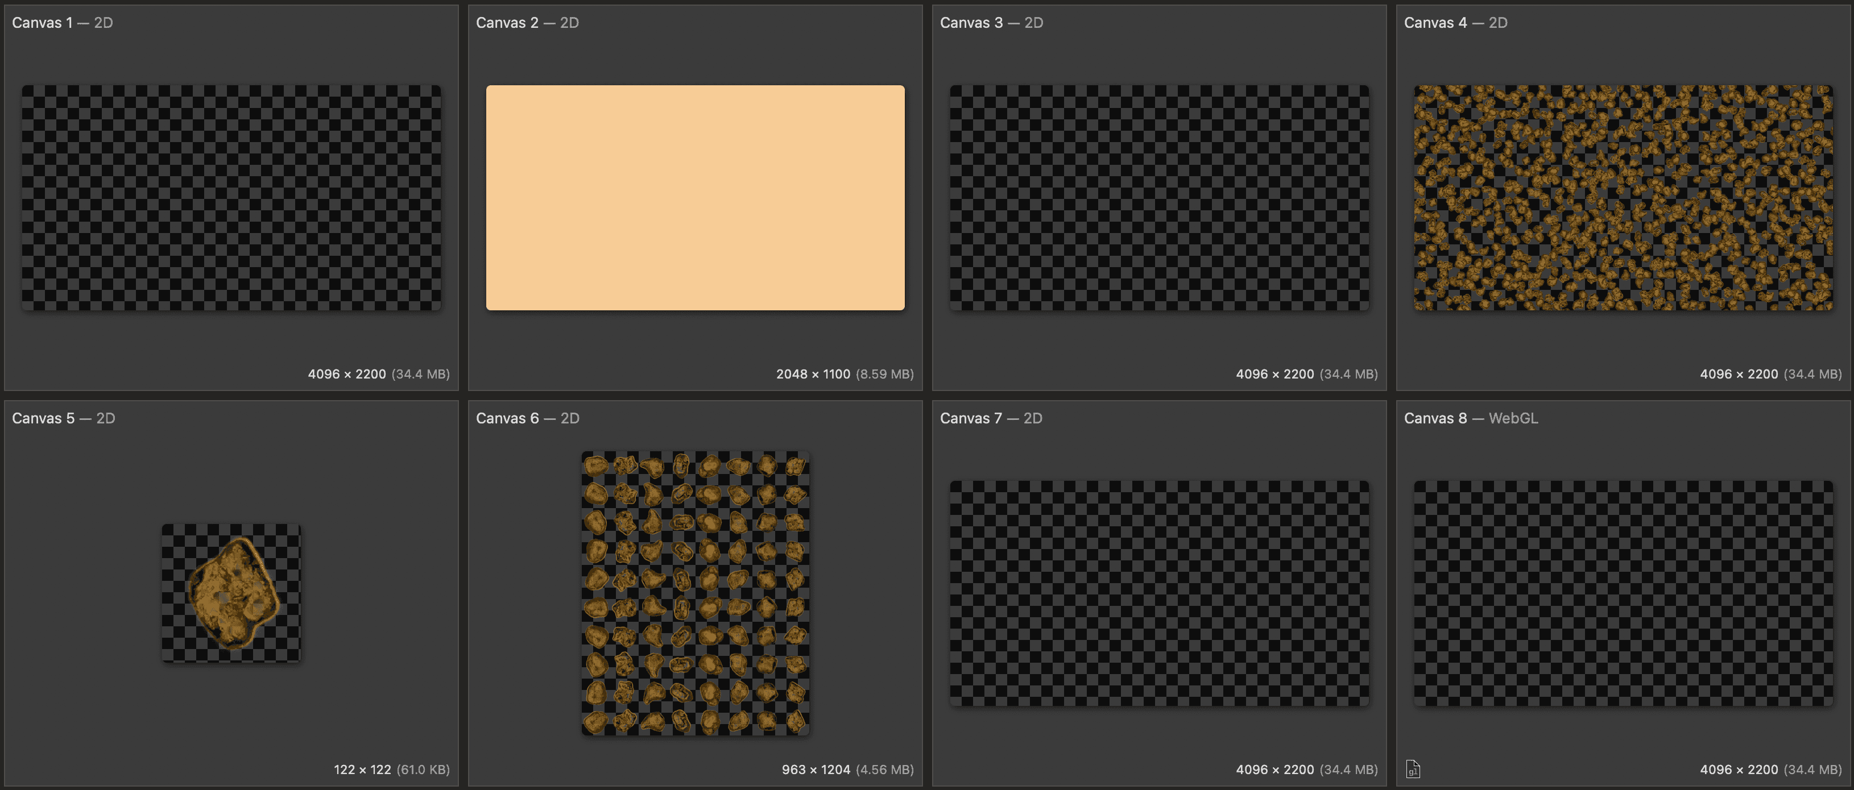1854x790 pixels.
Task: Select the "Canvas 1 — 2D" title
Action: tap(63, 22)
